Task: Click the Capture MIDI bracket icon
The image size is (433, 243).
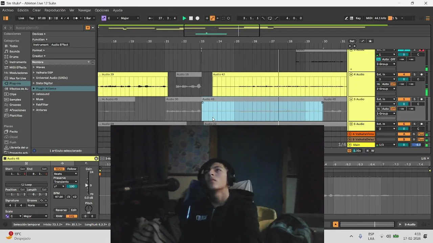Action: coord(223,18)
